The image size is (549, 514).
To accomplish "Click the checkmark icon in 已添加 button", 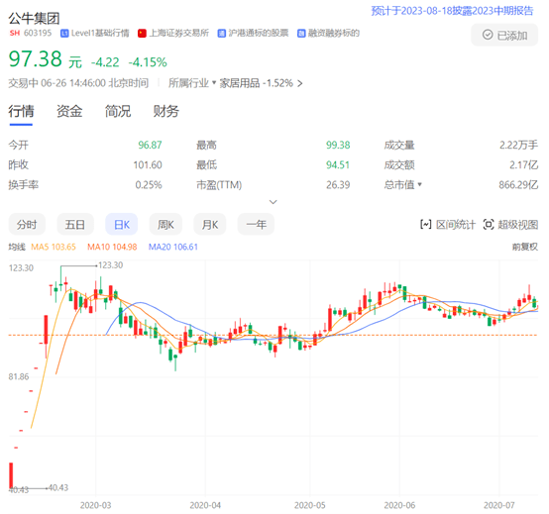I will [x=488, y=35].
